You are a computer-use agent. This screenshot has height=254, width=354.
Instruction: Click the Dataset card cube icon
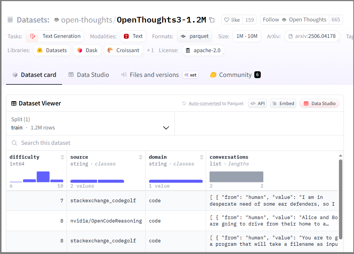(15, 75)
